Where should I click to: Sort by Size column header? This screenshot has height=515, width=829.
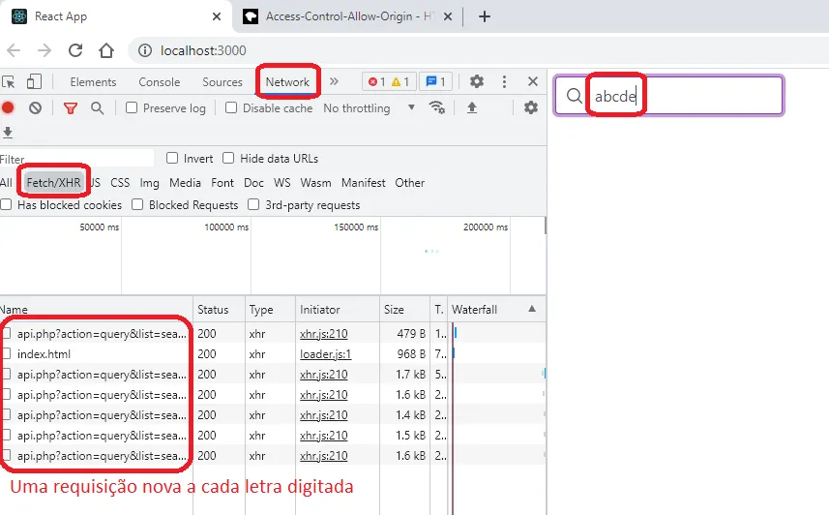click(404, 310)
